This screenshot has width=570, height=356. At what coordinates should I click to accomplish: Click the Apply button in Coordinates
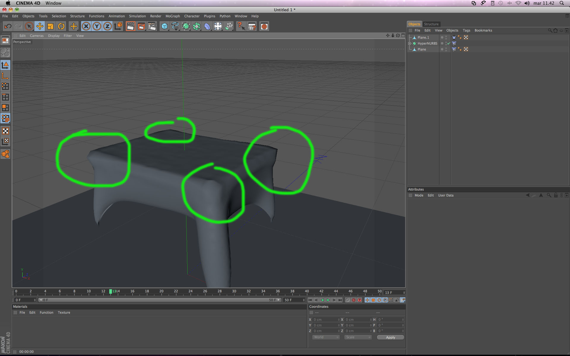coord(390,337)
